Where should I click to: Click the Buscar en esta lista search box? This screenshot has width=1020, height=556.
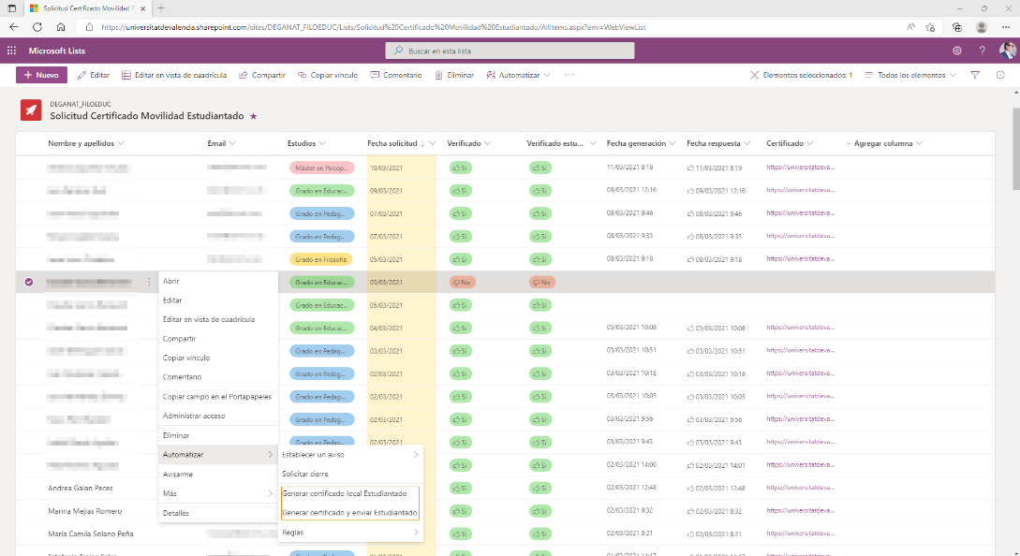click(509, 51)
